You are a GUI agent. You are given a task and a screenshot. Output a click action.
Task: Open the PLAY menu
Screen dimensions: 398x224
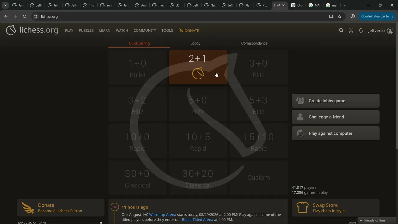click(x=69, y=30)
